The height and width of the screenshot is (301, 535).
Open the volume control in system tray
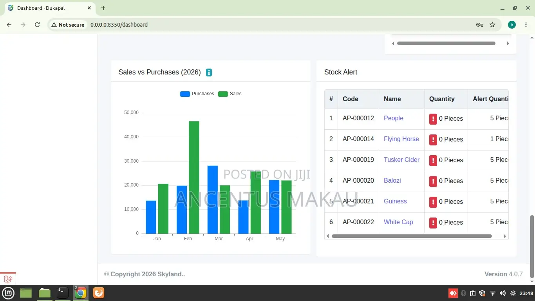pos(502,293)
